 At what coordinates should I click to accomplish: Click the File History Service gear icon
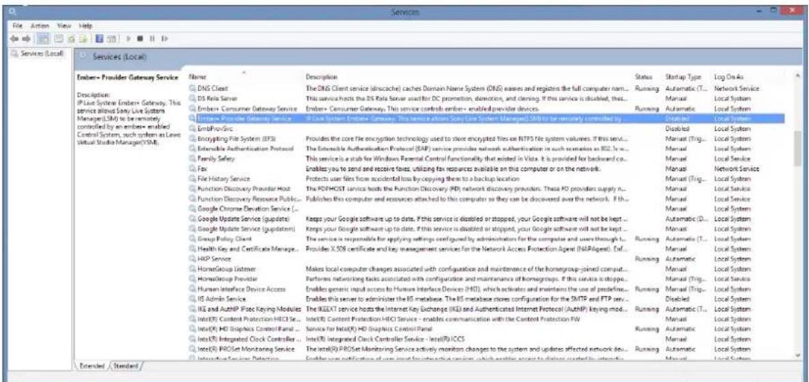point(193,178)
